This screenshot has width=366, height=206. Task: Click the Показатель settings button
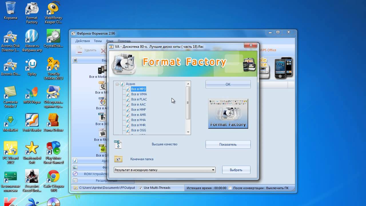pos(228,144)
